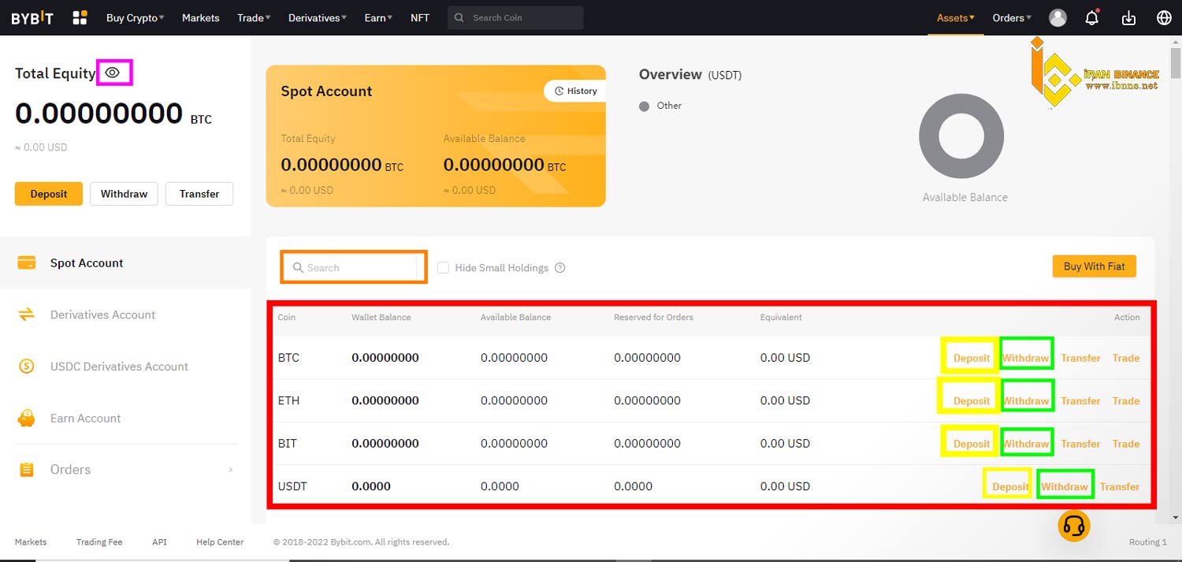Transfer USDT from the table row
The height and width of the screenshot is (562, 1182).
[x=1120, y=486]
